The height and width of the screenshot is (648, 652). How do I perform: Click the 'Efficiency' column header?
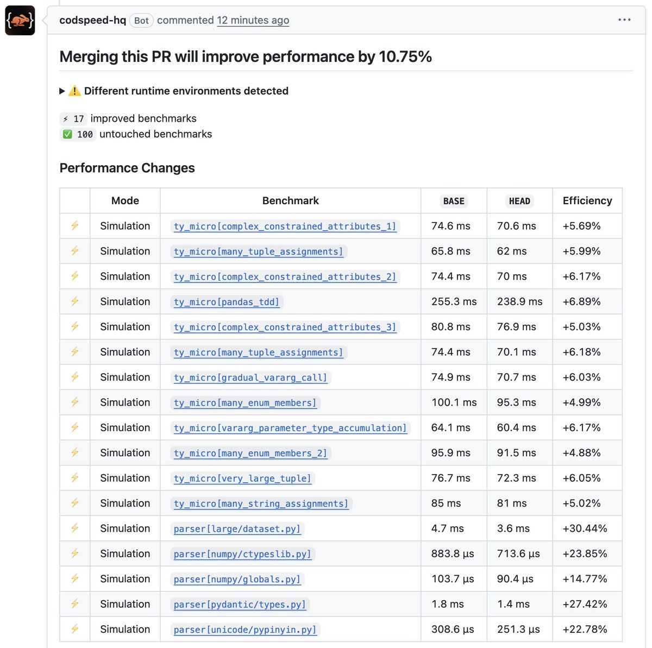pos(587,200)
